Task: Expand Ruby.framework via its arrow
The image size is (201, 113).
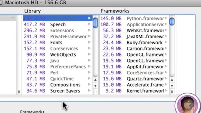Action: (x=166, y=42)
